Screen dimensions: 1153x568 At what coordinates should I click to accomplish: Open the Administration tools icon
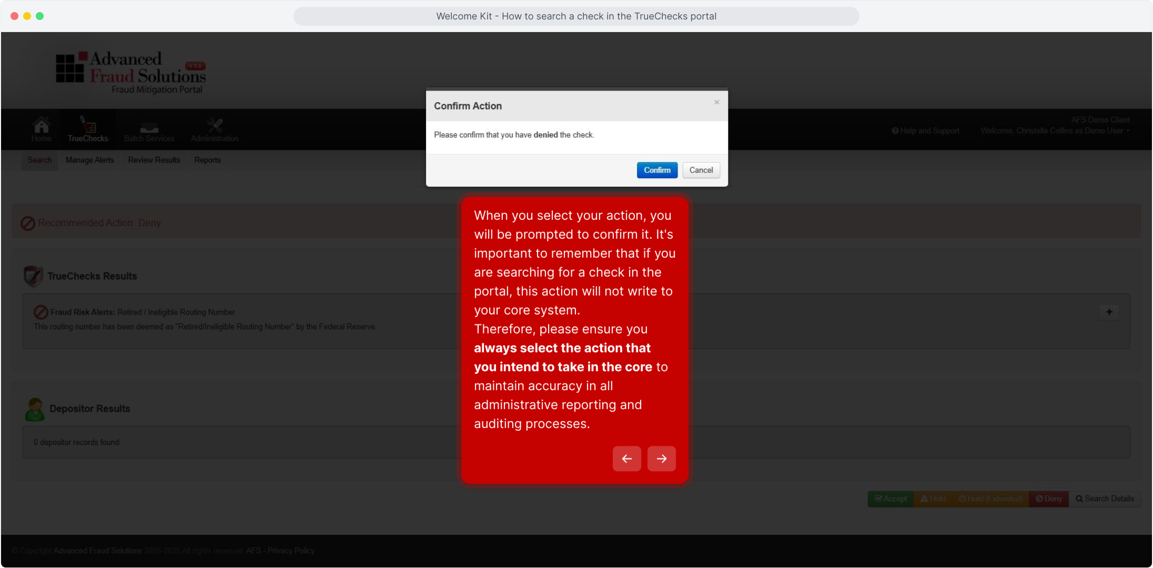click(215, 125)
